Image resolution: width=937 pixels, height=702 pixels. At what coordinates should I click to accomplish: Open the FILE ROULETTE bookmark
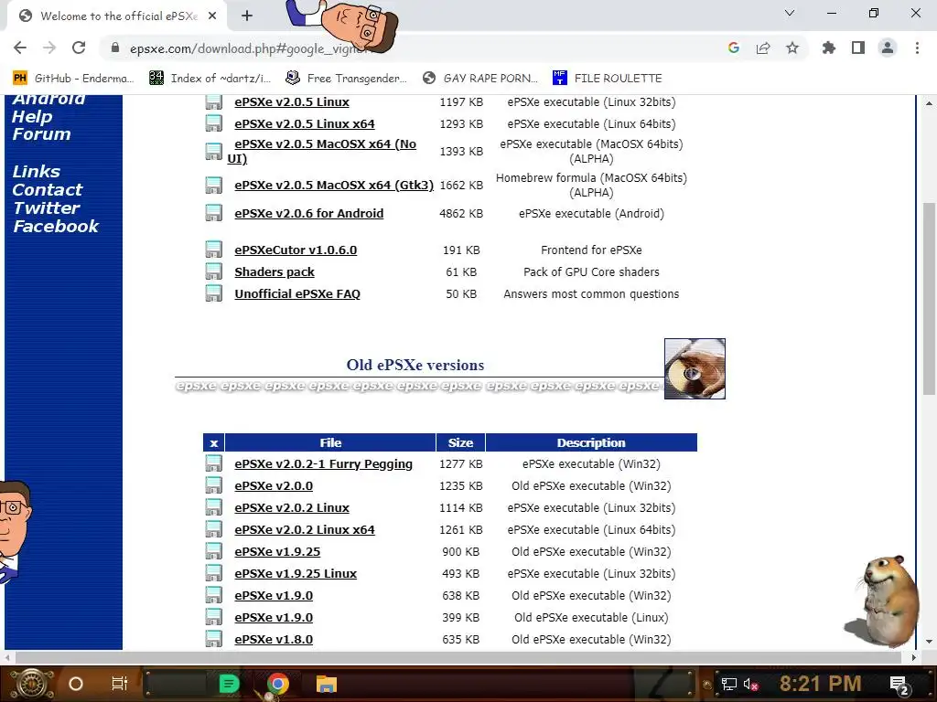[608, 78]
